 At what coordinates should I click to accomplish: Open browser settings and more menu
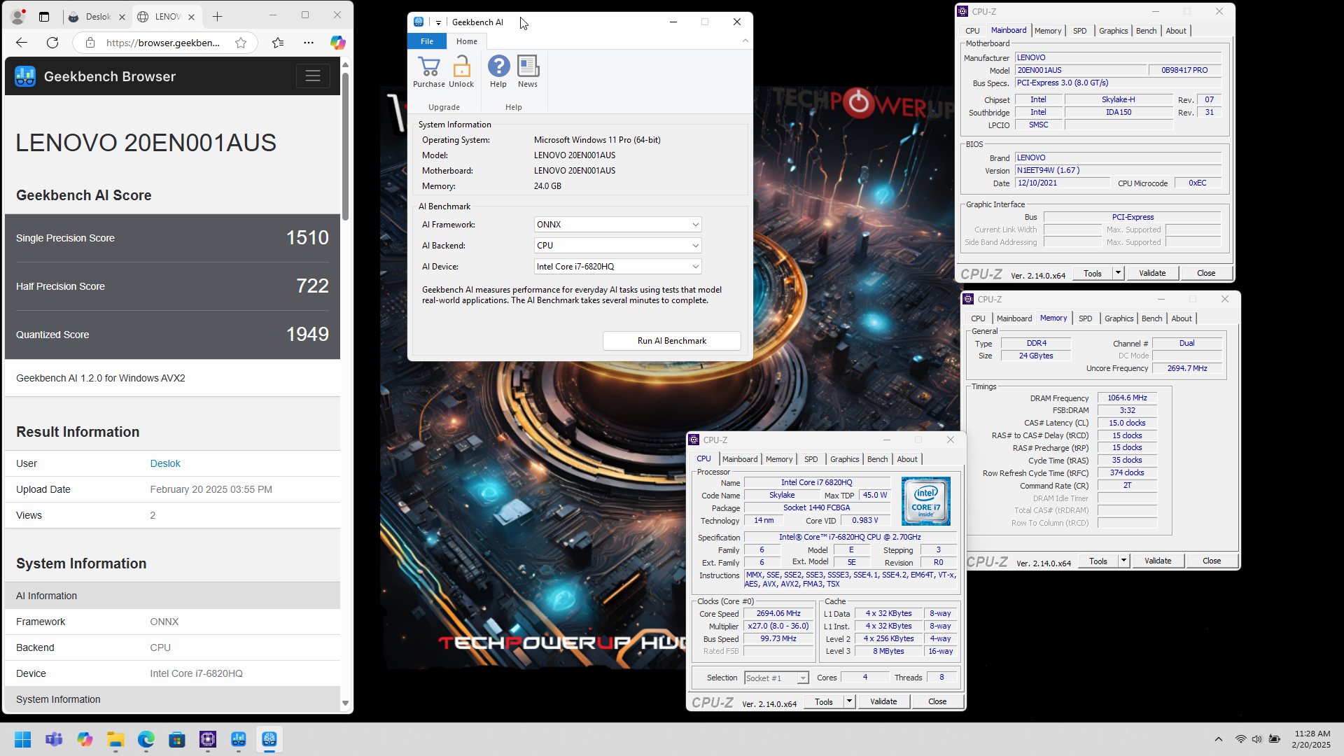pyautogui.click(x=309, y=43)
